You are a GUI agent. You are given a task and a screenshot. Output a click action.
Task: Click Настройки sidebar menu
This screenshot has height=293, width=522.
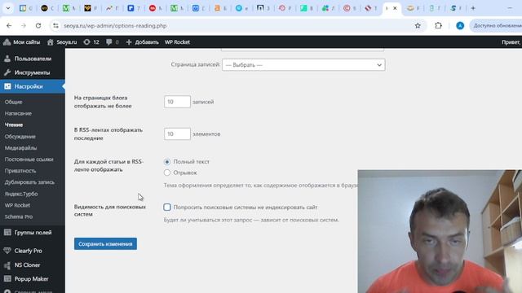33,86
